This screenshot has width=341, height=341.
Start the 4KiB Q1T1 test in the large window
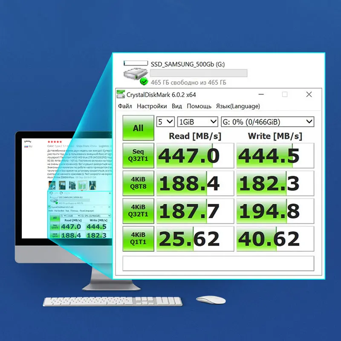pyautogui.click(x=138, y=239)
